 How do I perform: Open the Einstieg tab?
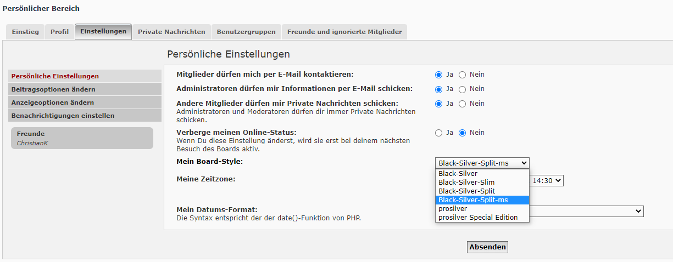25,32
